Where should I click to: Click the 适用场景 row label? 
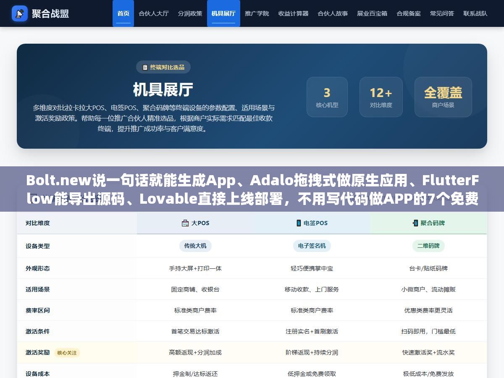tap(38, 289)
